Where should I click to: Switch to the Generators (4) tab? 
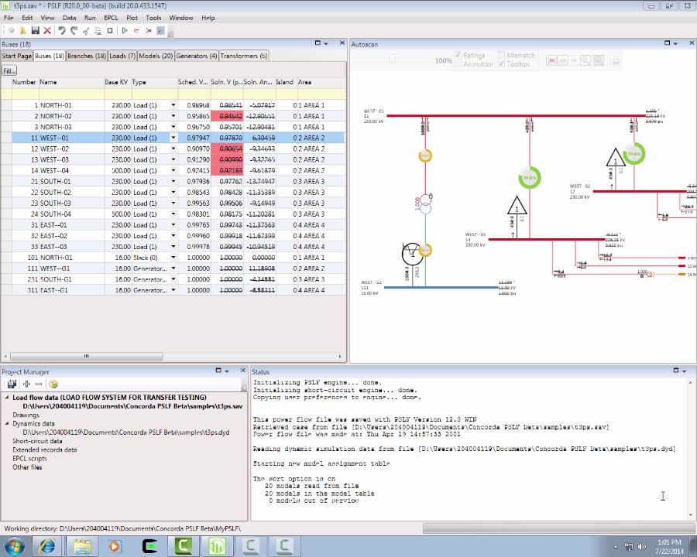(x=197, y=56)
